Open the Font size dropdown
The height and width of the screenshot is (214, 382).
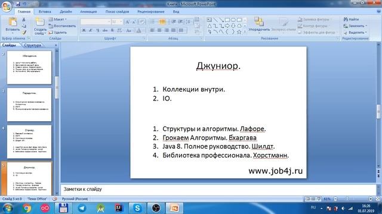point(121,22)
